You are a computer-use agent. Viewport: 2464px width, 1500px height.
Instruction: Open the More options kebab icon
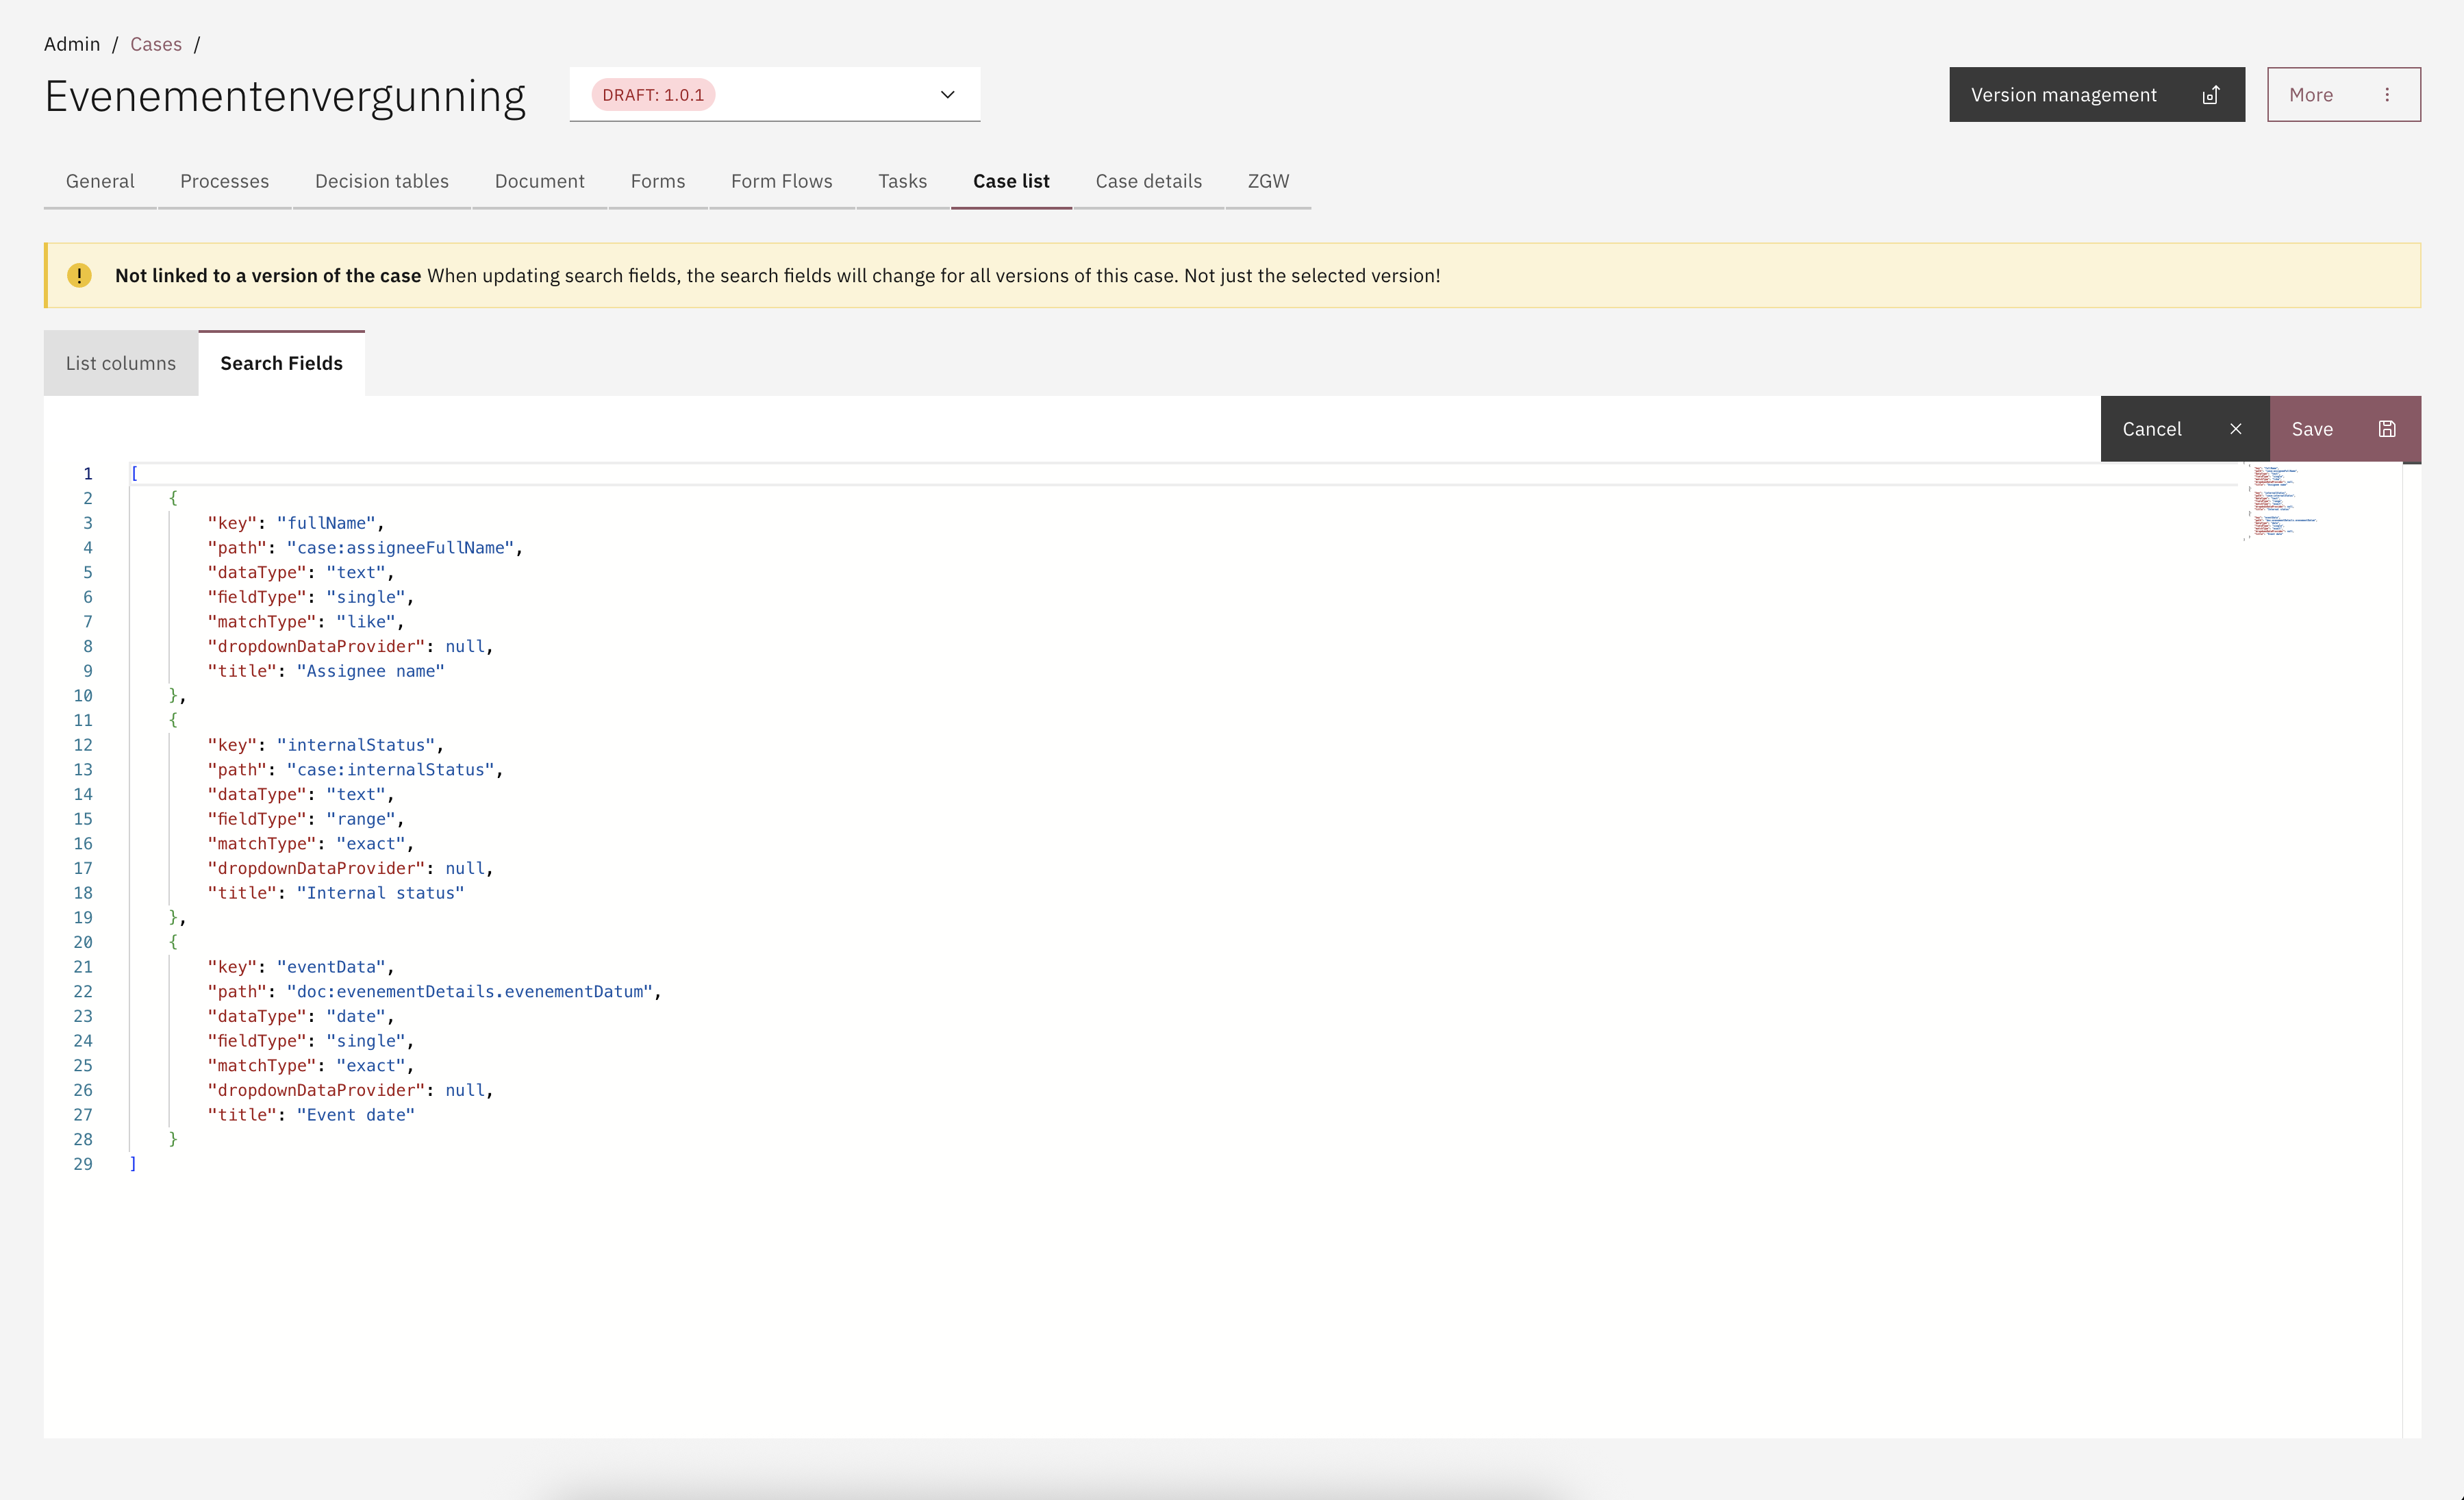click(x=2387, y=95)
